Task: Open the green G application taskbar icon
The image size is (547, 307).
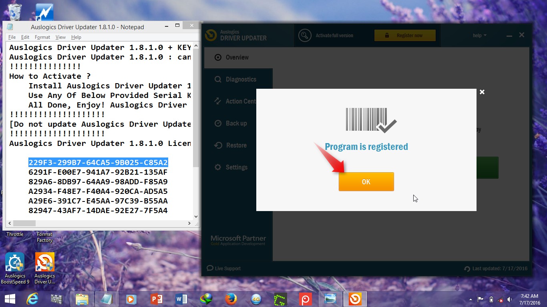Action: click(x=280, y=299)
